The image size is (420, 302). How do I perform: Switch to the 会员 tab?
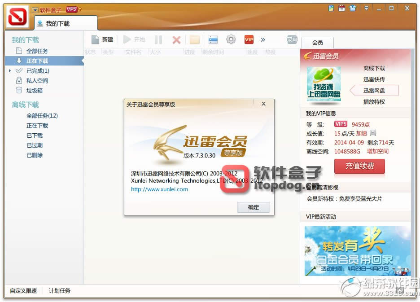[317, 43]
